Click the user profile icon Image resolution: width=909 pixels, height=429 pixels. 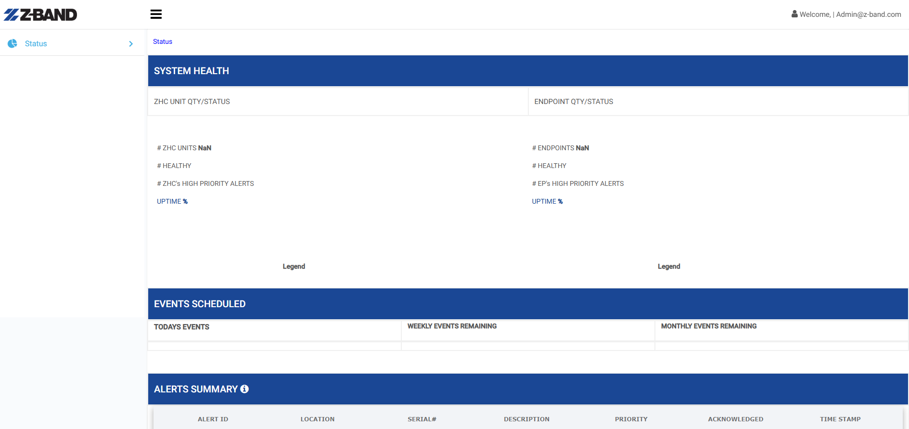794,14
